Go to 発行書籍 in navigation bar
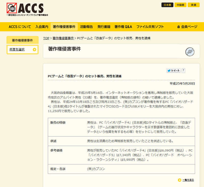The image size is (204, 187). coord(104,27)
